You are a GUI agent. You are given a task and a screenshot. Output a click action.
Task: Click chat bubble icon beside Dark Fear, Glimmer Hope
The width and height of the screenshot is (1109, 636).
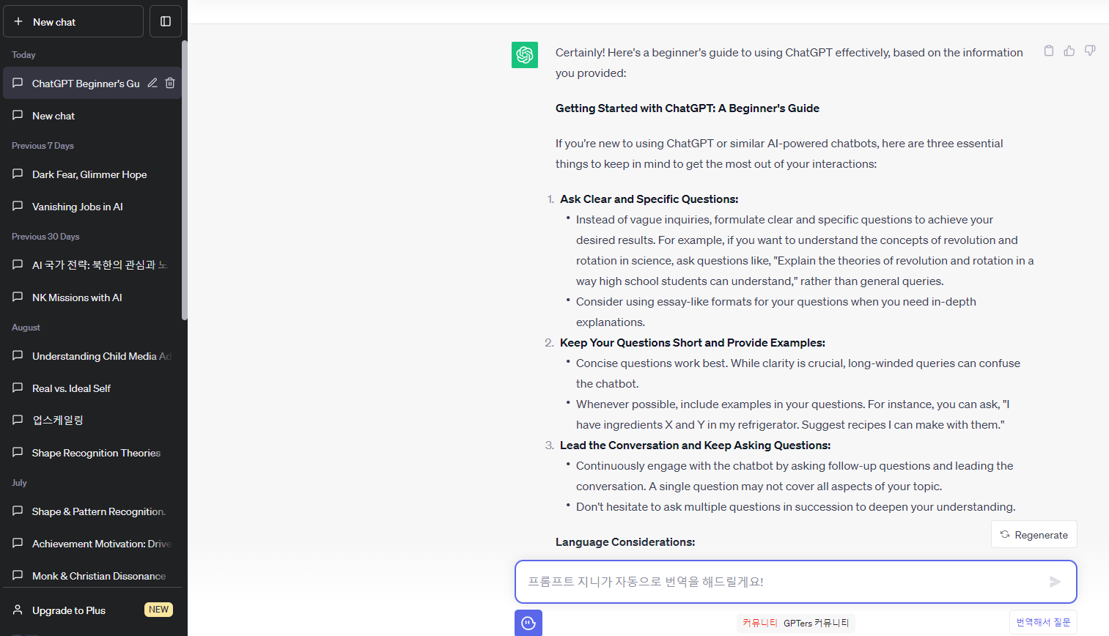18,174
